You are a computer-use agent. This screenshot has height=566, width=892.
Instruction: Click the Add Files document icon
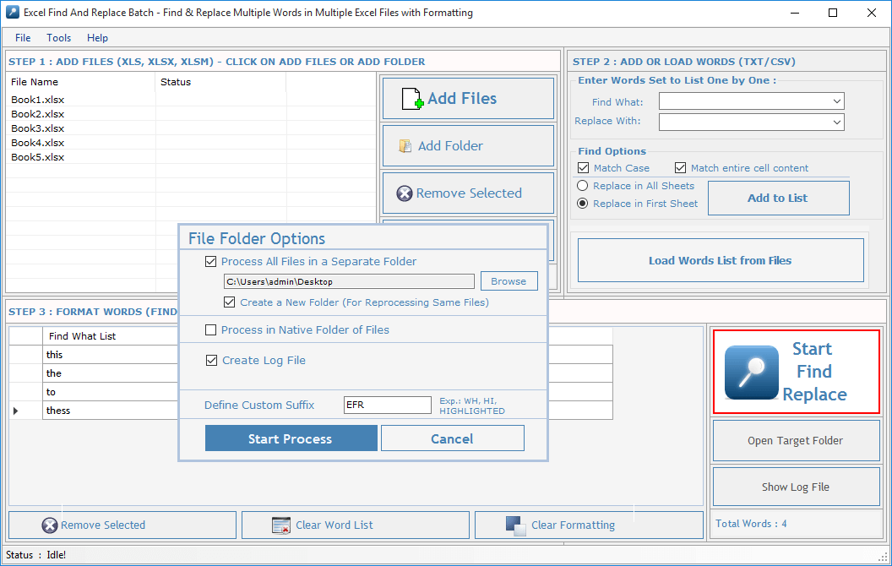412,98
